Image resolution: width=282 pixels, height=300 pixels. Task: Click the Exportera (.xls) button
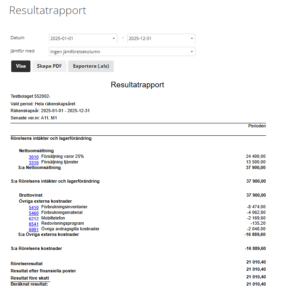pyautogui.click(x=91, y=66)
